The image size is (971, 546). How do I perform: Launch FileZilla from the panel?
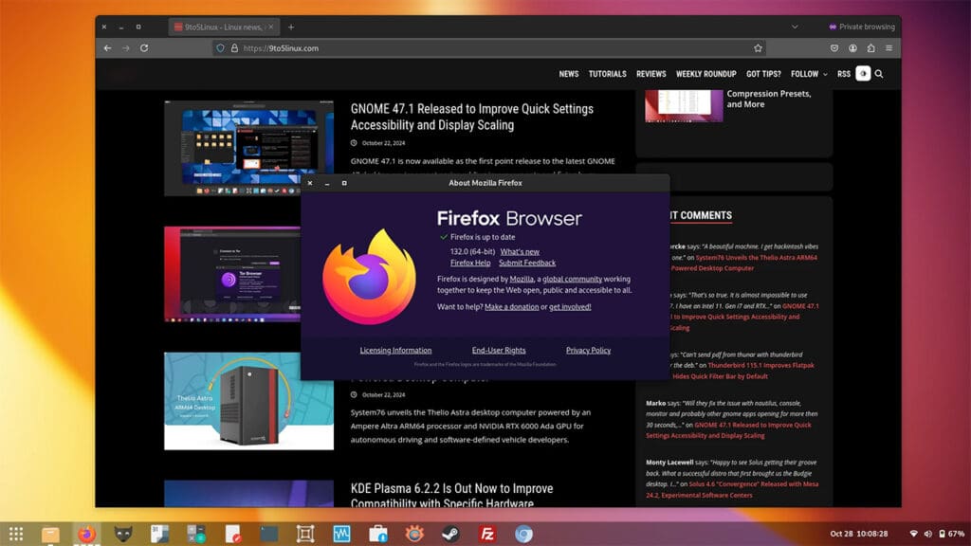(x=487, y=534)
